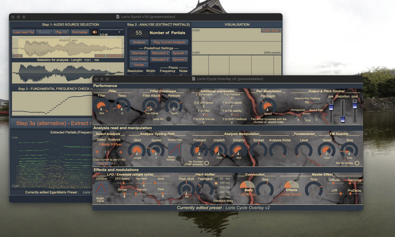
Task: Toggle the Loop AD button
Action: 168,119
